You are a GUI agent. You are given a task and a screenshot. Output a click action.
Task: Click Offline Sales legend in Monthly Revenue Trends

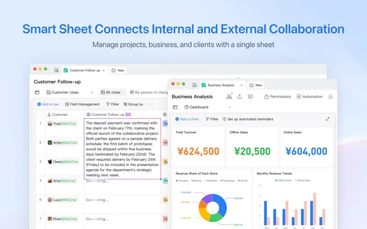point(283,180)
